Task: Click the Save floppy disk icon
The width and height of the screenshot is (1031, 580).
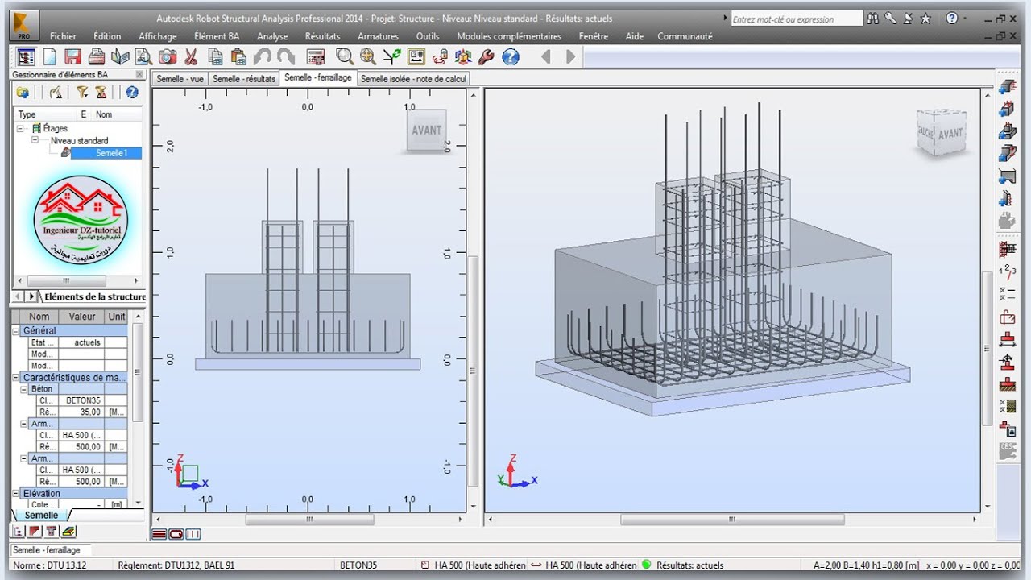Action: [x=73, y=56]
